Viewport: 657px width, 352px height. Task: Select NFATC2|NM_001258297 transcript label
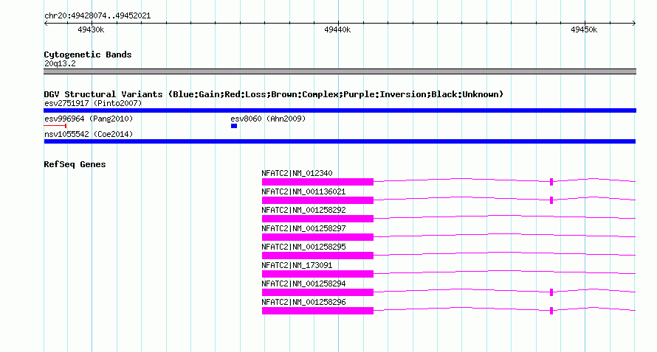(303, 228)
